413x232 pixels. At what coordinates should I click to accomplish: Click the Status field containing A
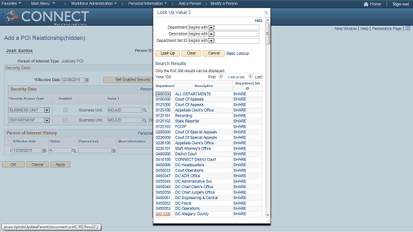click(x=60, y=151)
